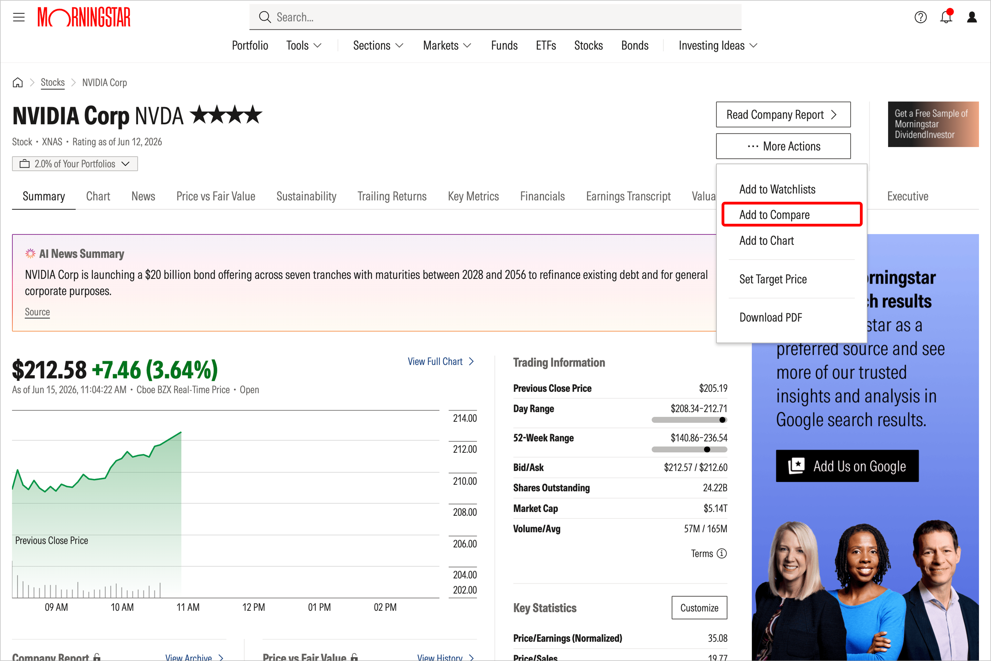The height and width of the screenshot is (661, 991).
Task: Click the Add Us on Google star icon
Action: point(796,466)
